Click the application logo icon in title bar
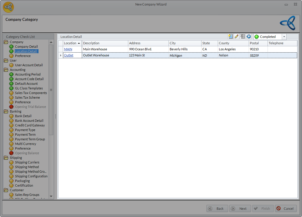The image size is (302, 217). 8,7
